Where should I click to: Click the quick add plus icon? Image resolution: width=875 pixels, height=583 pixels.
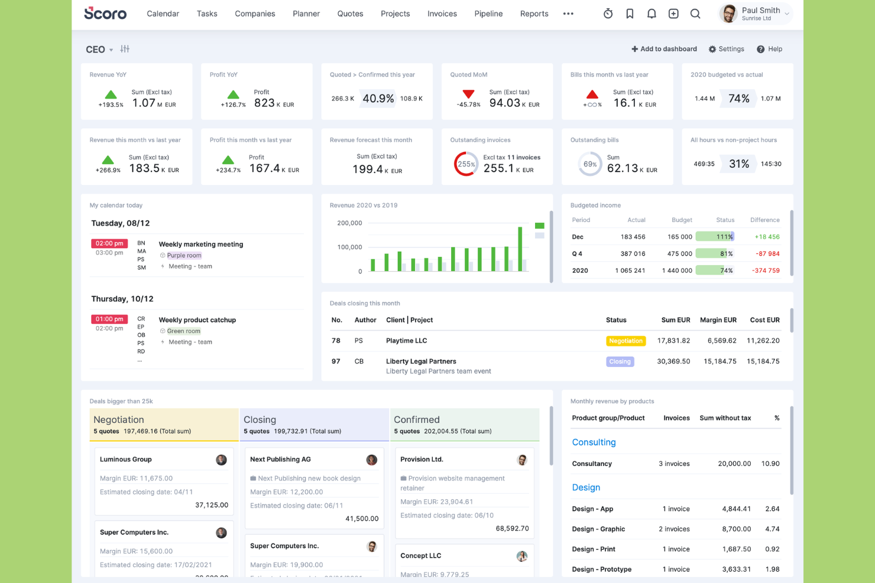point(673,14)
